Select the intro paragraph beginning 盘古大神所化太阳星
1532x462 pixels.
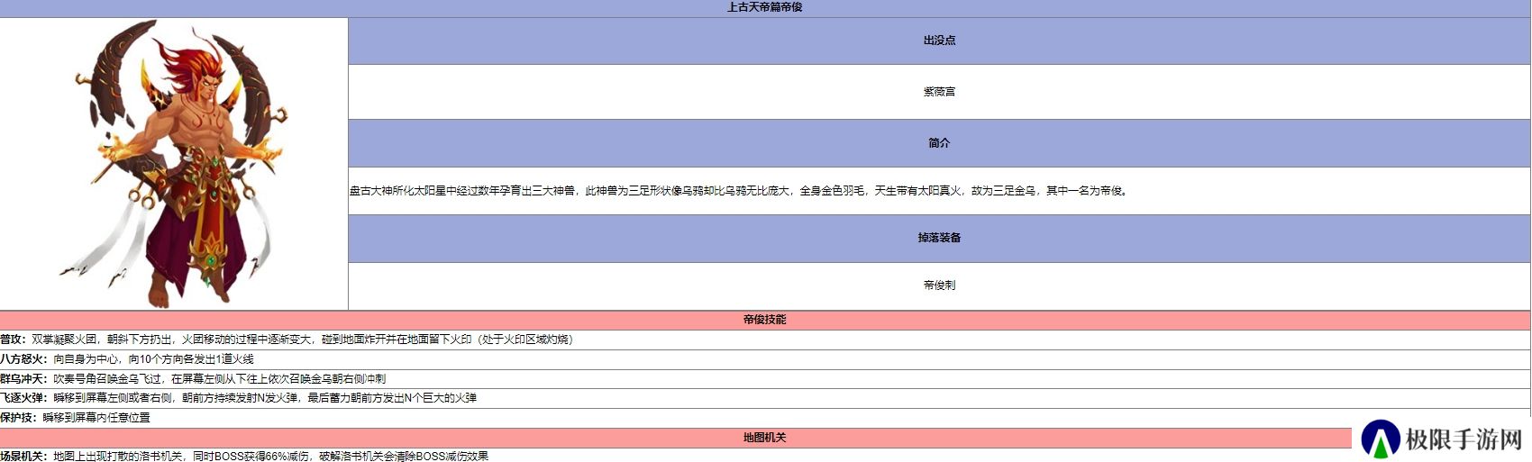[740, 191]
